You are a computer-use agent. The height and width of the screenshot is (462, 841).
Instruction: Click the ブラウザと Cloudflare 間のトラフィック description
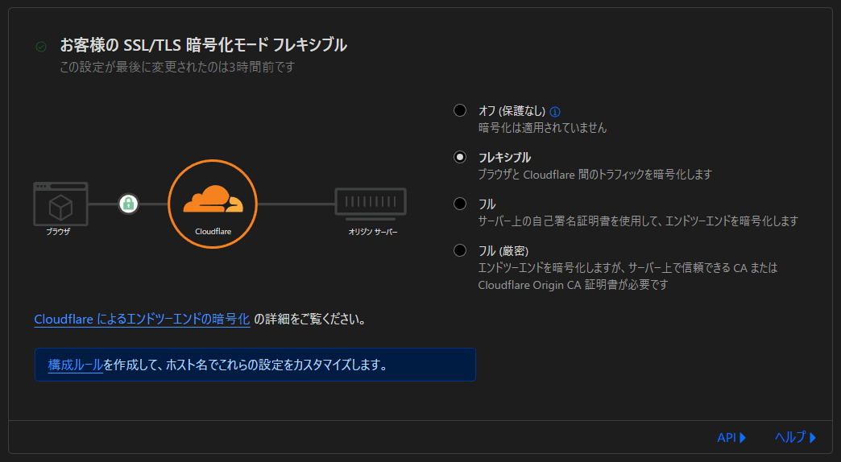click(x=594, y=174)
